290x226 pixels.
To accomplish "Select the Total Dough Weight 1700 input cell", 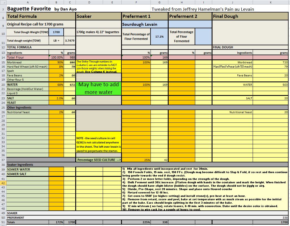I will coord(56,32).
